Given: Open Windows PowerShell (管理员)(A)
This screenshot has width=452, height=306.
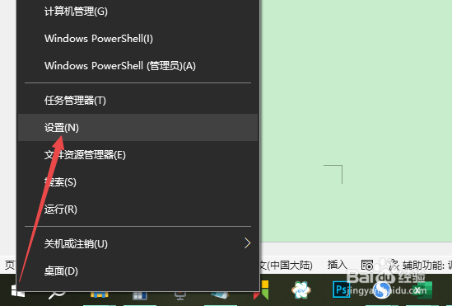Looking at the screenshot, I should [x=137, y=65].
